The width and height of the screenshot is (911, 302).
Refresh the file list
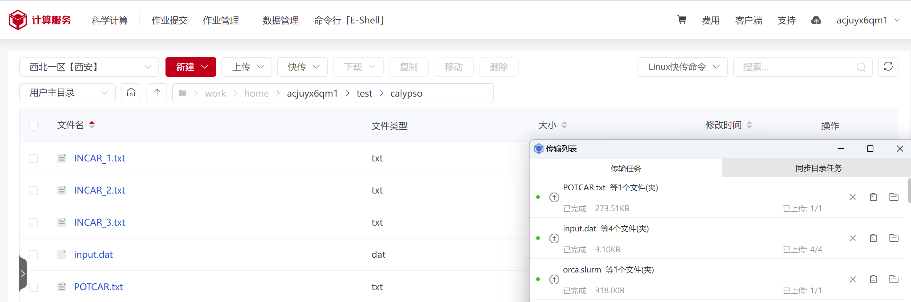click(888, 67)
